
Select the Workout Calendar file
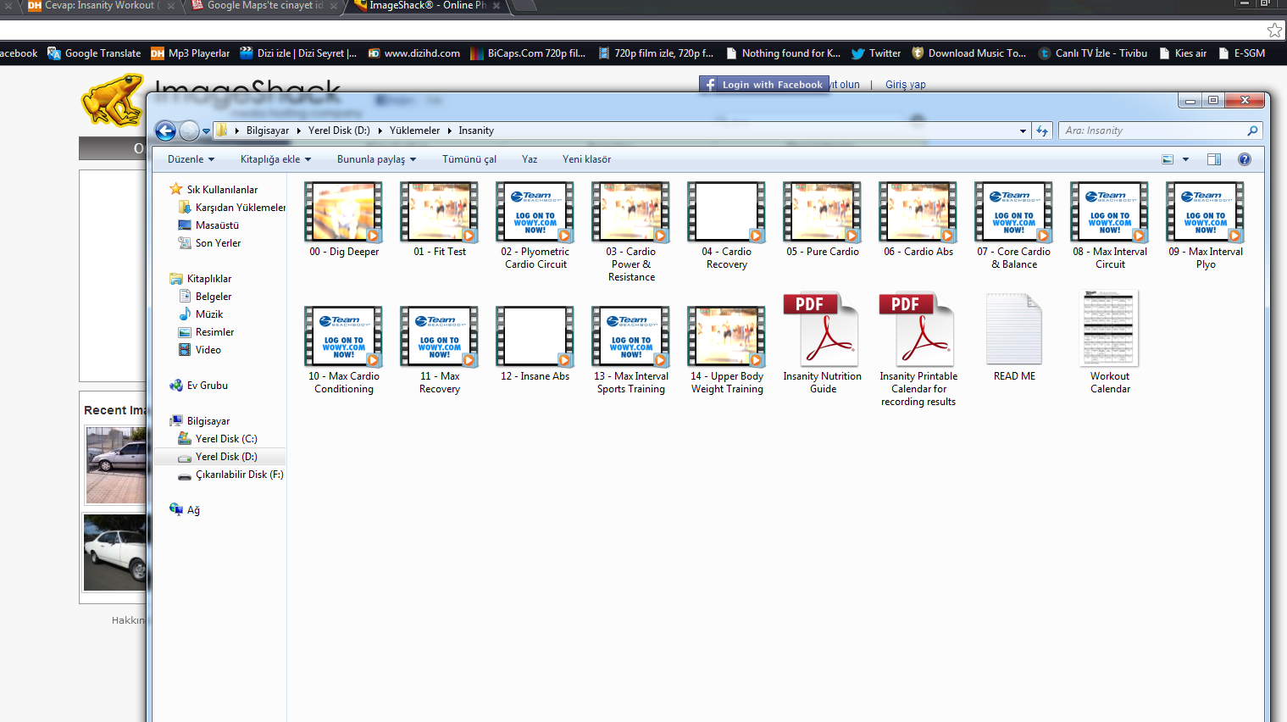(1109, 343)
